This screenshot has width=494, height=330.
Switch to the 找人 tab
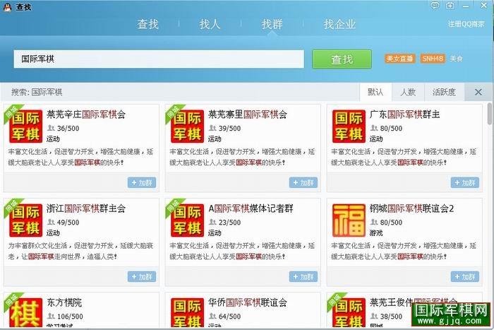click(x=210, y=24)
